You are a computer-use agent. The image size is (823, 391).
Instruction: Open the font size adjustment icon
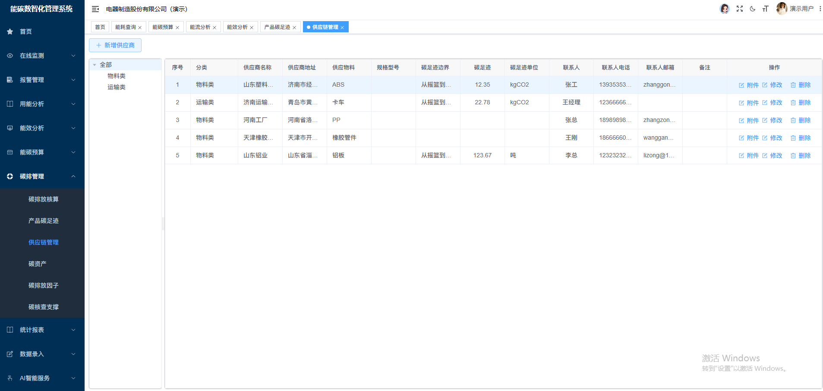click(x=765, y=9)
